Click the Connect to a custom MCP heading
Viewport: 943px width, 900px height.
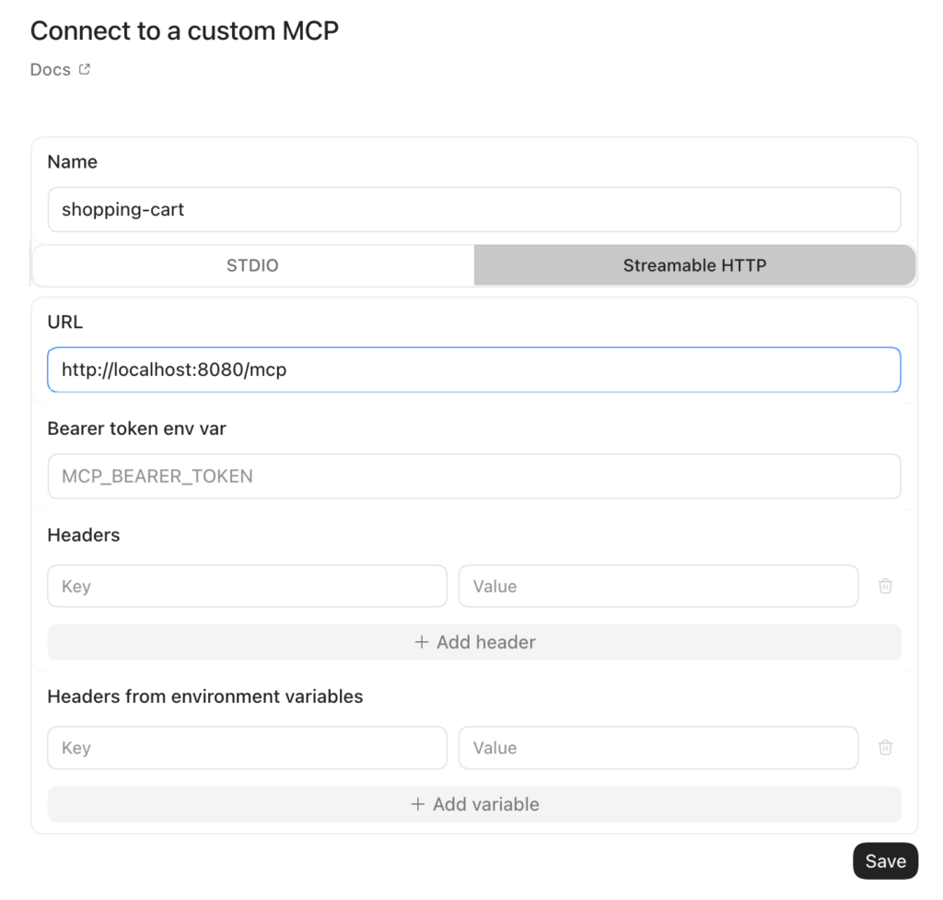click(184, 30)
